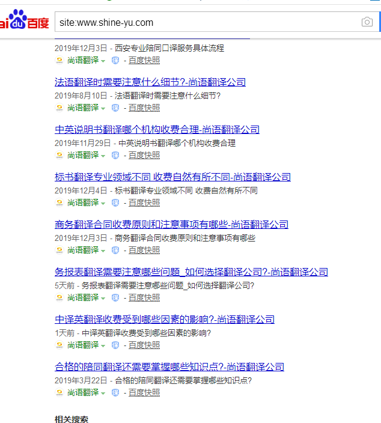Click 保 guarantee badge under 标书翻译 result
Screen dimensions: 381x423
coord(115,203)
